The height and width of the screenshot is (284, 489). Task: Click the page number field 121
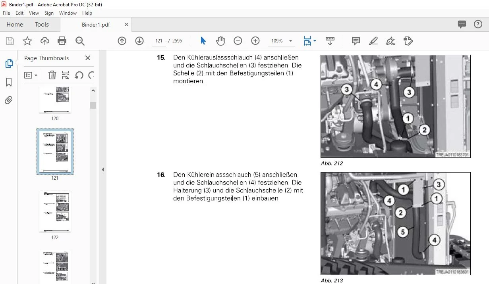coord(159,41)
